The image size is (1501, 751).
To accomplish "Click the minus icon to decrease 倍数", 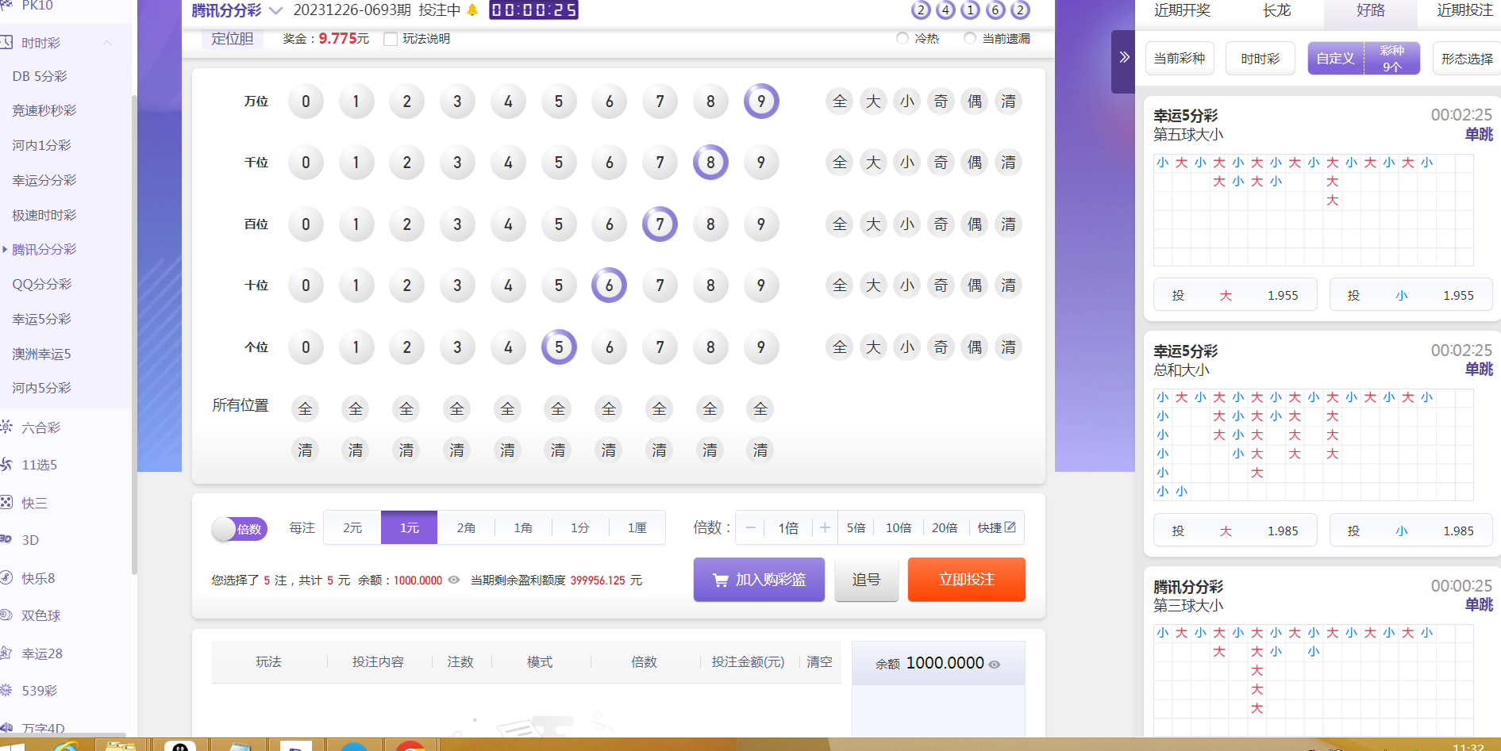I will tap(751, 528).
